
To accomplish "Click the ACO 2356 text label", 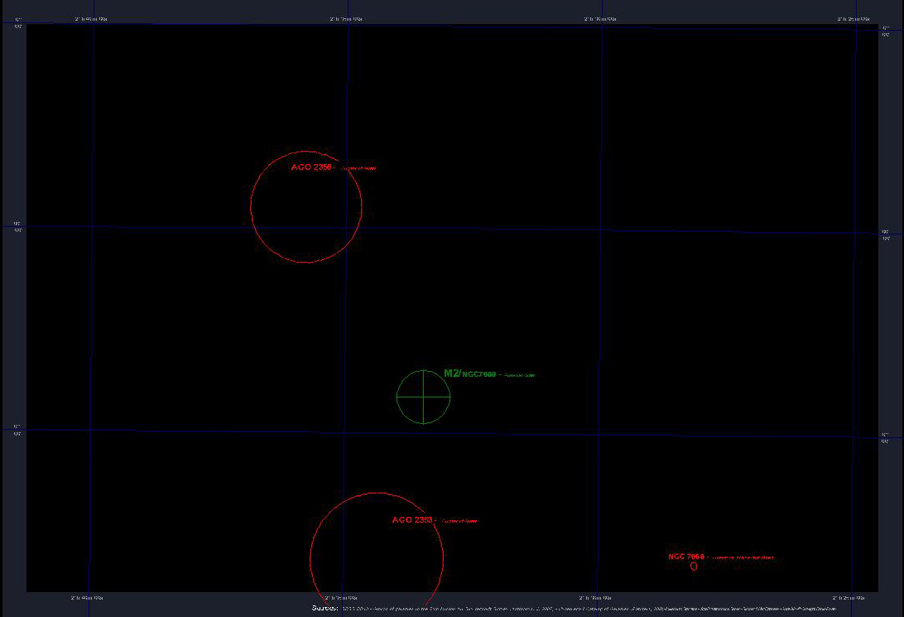I will [x=312, y=167].
